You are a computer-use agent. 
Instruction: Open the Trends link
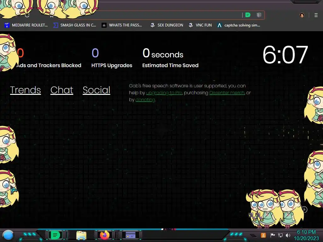pyautogui.click(x=25, y=90)
